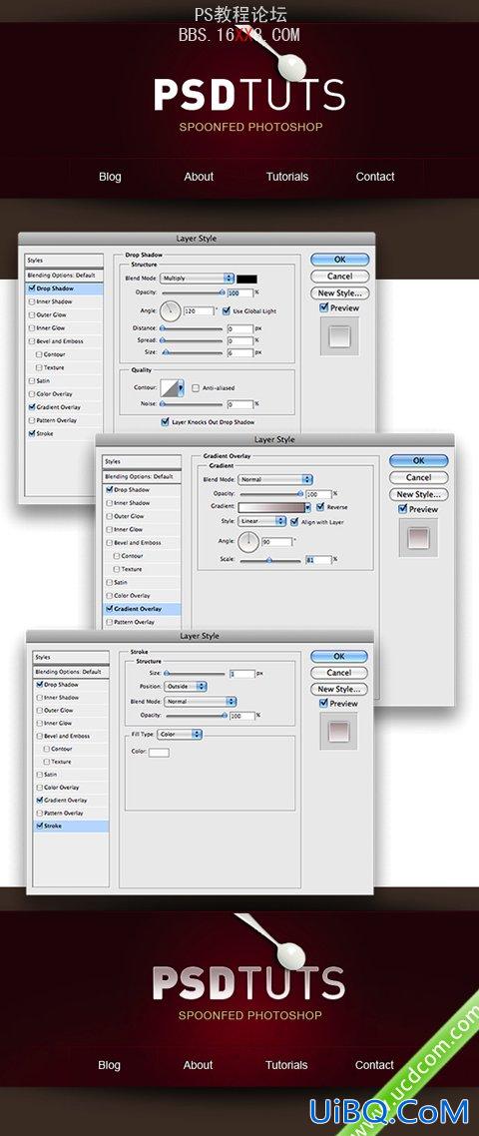This screenshot has width=479, height=1136.
Task: Select Gradient Overlay in the Drop Shadow dialog's styles list
Action: (65, 407)
